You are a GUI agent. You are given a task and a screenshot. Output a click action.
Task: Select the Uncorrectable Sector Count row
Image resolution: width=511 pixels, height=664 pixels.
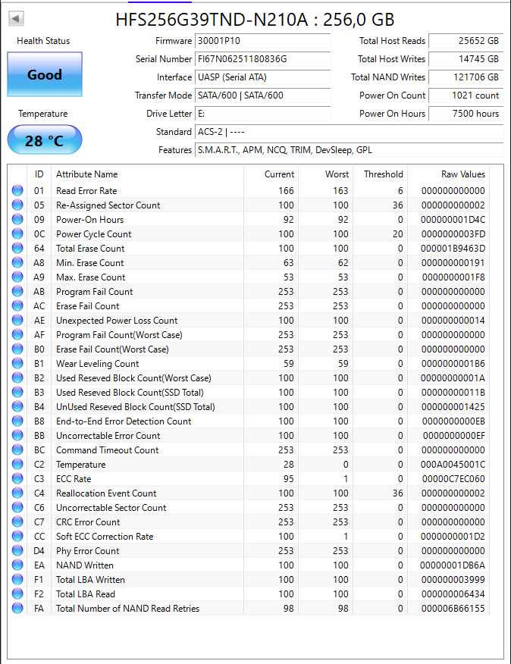click(x=250, y=507)
